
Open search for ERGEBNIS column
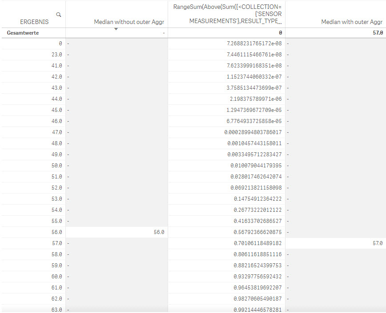point(59,15)
